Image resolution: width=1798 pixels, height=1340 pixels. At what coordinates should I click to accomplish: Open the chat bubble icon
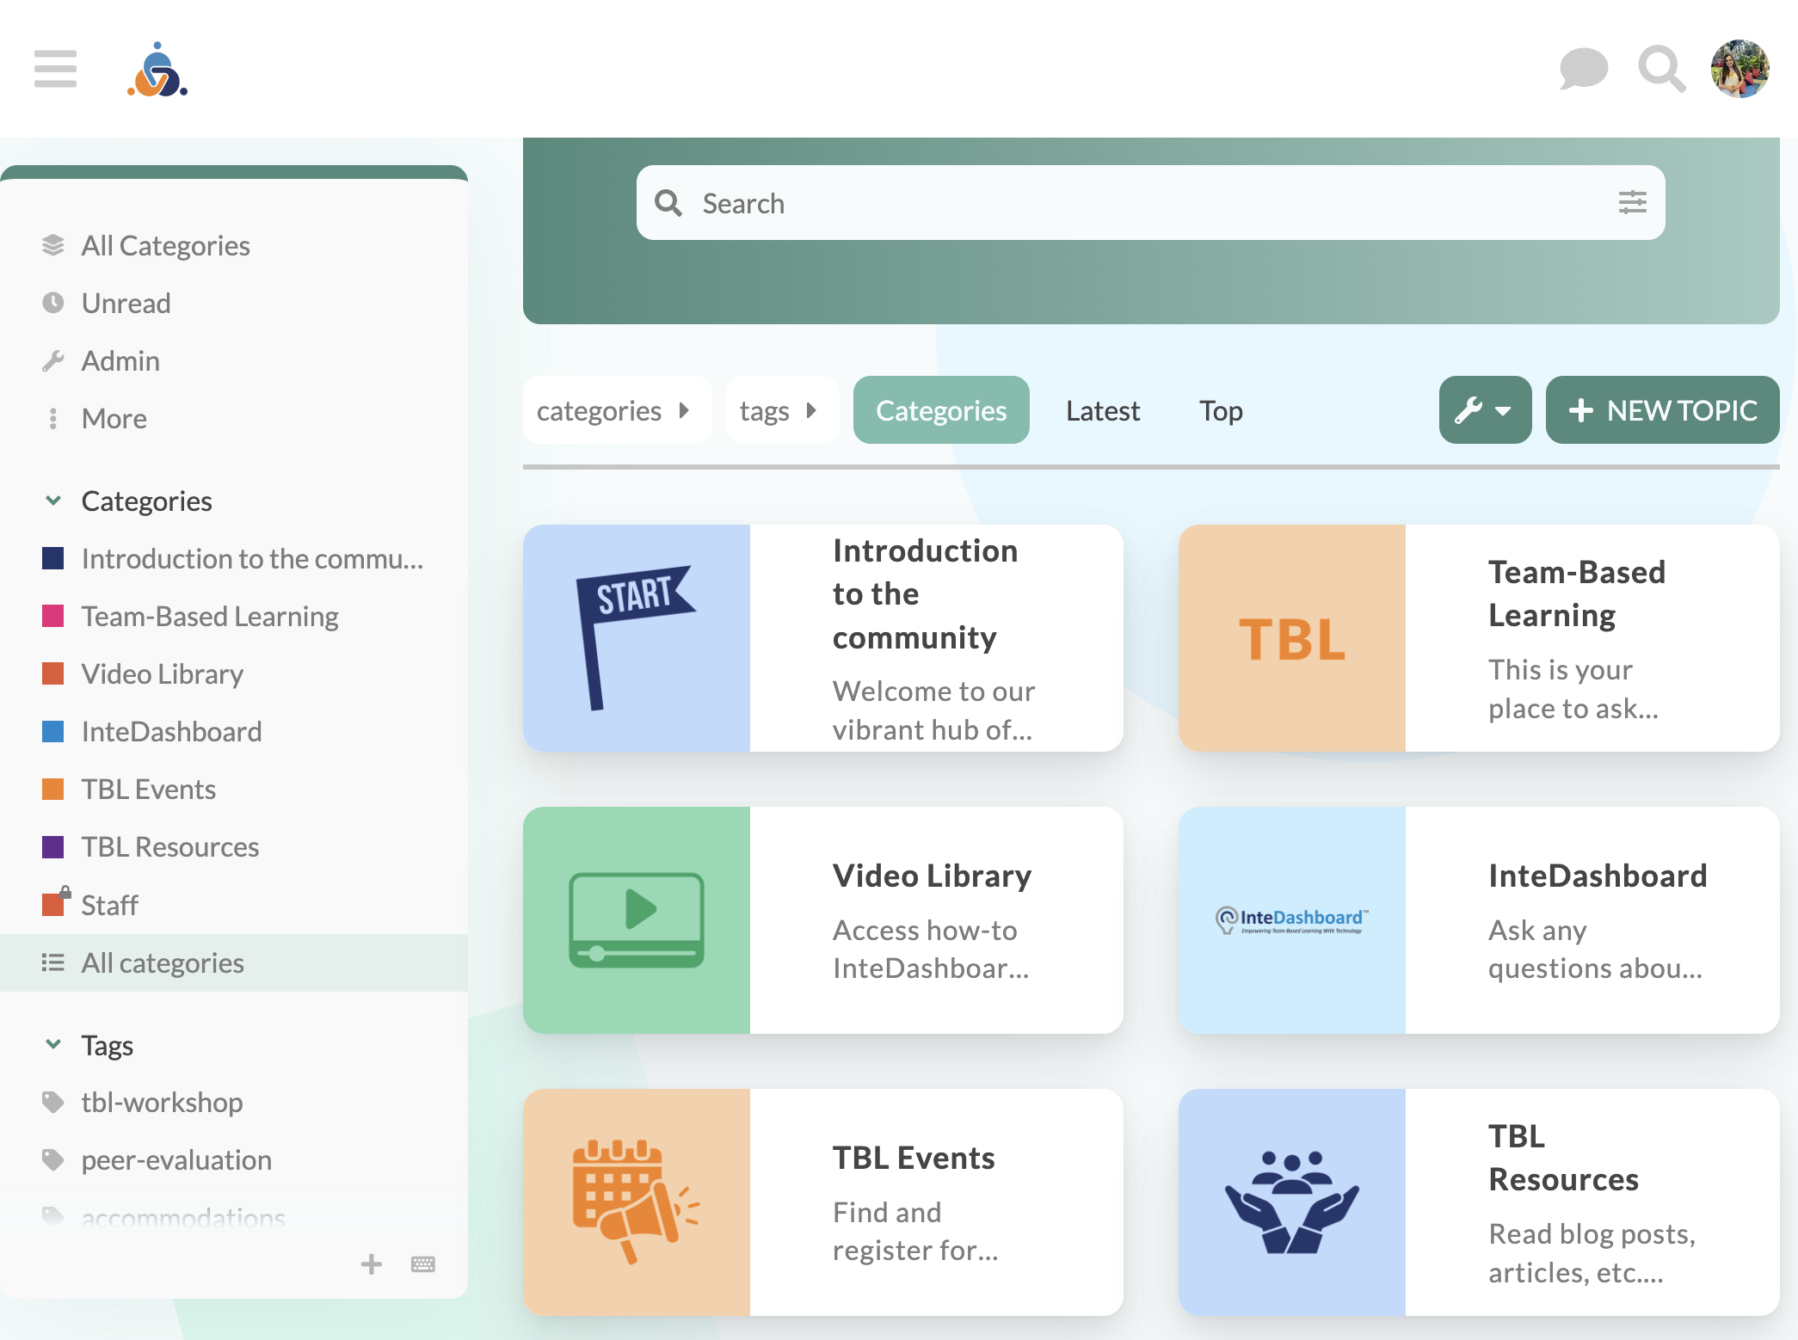tap(1583, 69)
